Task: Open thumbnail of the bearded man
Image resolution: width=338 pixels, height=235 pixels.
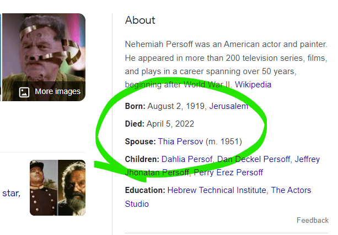Action: coord(72,187)
